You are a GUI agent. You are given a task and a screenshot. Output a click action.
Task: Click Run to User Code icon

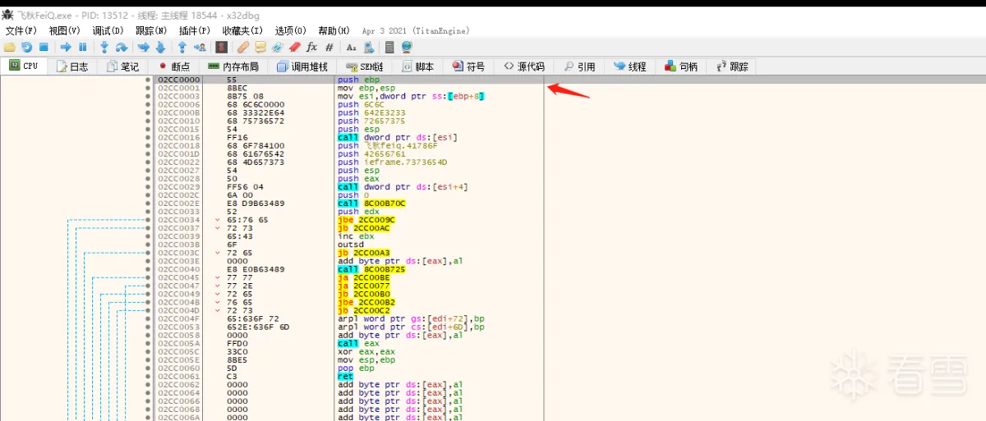200,47
